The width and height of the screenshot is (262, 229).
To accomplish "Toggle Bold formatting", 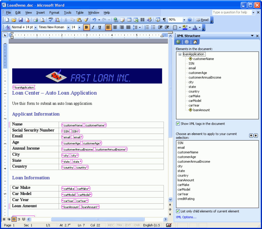I will pos(87,27).
